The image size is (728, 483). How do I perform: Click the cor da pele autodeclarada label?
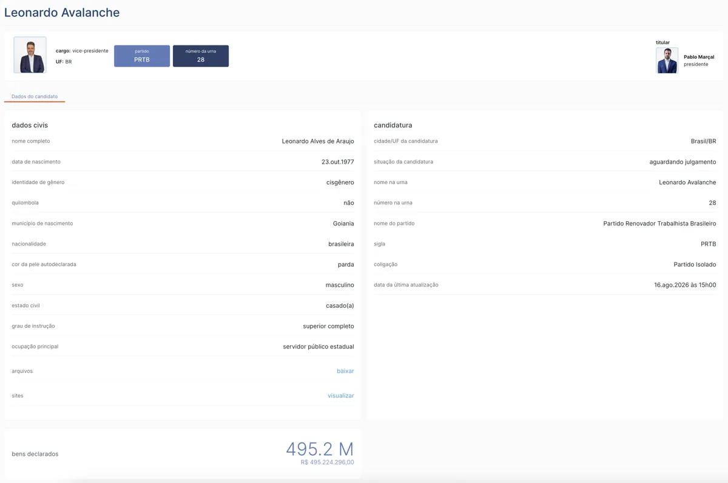(x=44, y=265)
